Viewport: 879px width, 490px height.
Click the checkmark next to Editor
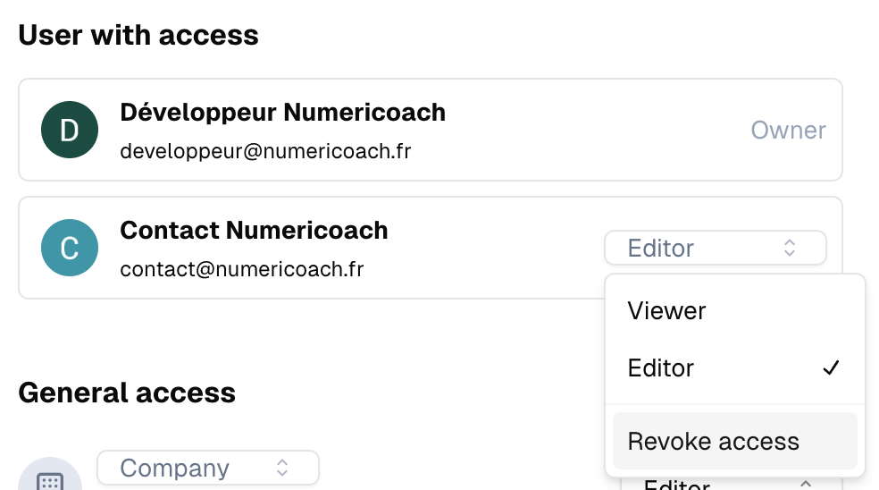pos(831,367)
